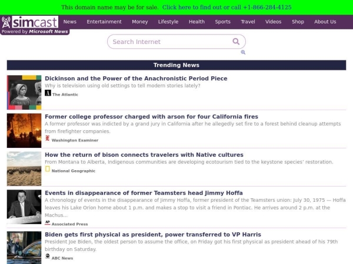Click the magnifying glass search icon
The image size is (353, 264).
click(x=236, y=42)
